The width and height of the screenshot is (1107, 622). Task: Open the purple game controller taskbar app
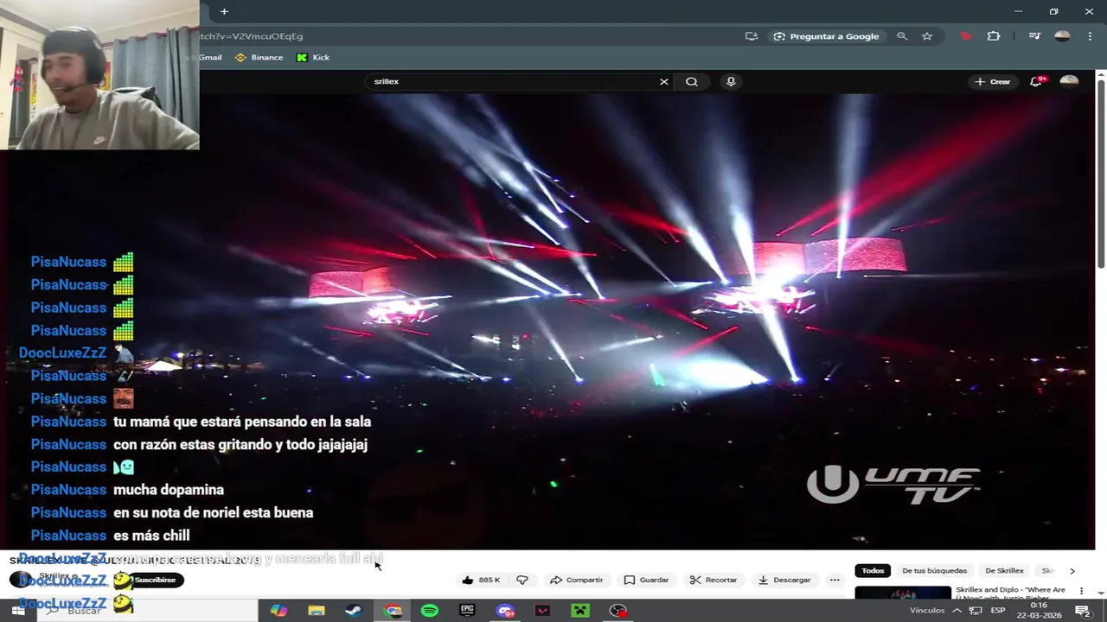pos(506,611)
